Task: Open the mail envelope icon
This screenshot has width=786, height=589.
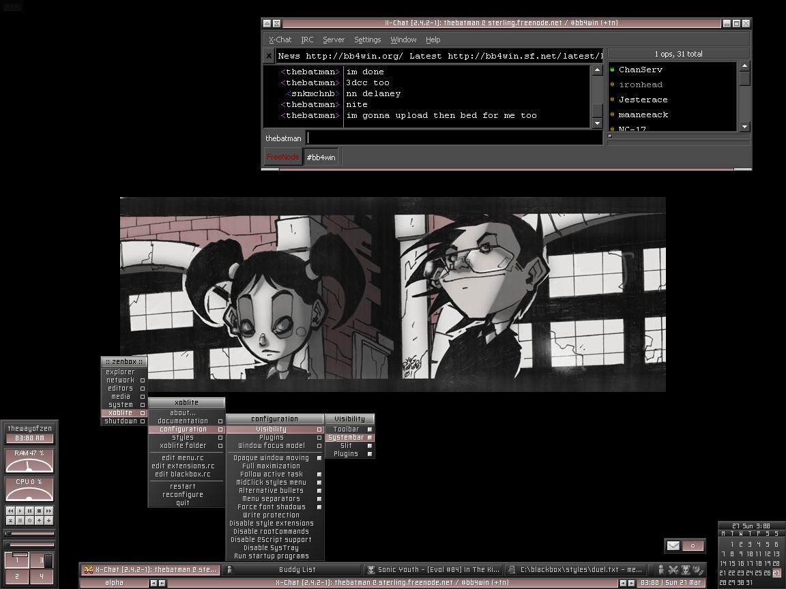Action: click(673, 545)
